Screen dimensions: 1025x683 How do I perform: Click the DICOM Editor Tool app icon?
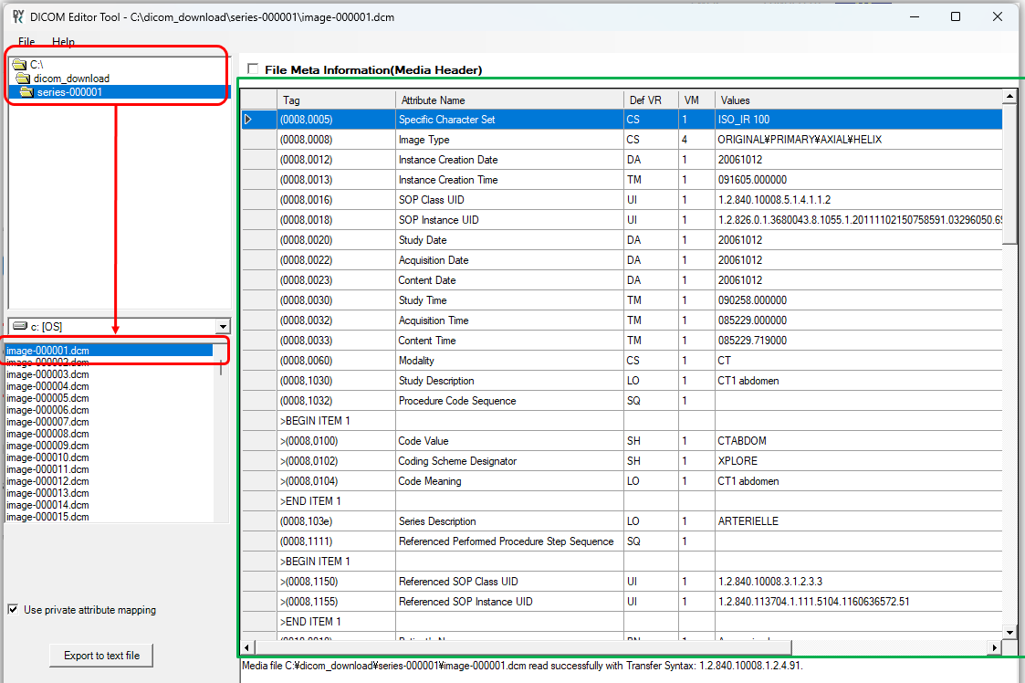point(17,16)
